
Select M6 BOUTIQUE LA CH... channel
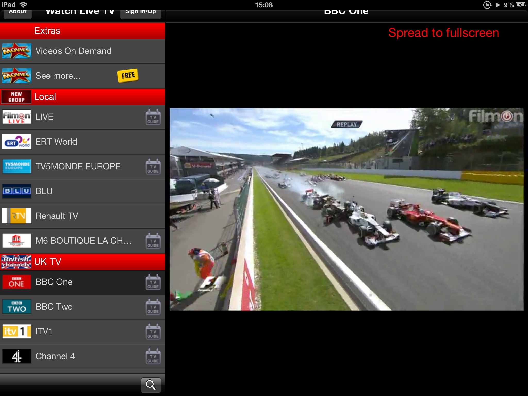[x=82, y=241]
